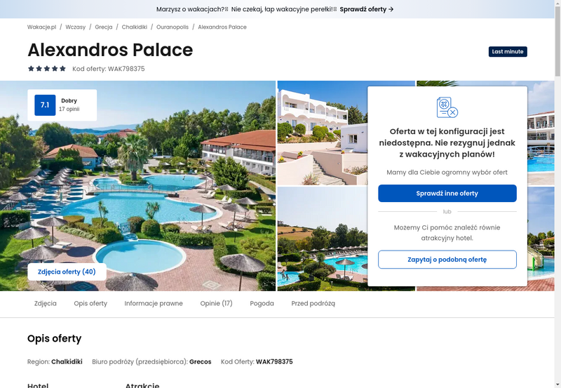Click the page vertical scrollbar
The image size is (561, 388).
coord(557,194)
